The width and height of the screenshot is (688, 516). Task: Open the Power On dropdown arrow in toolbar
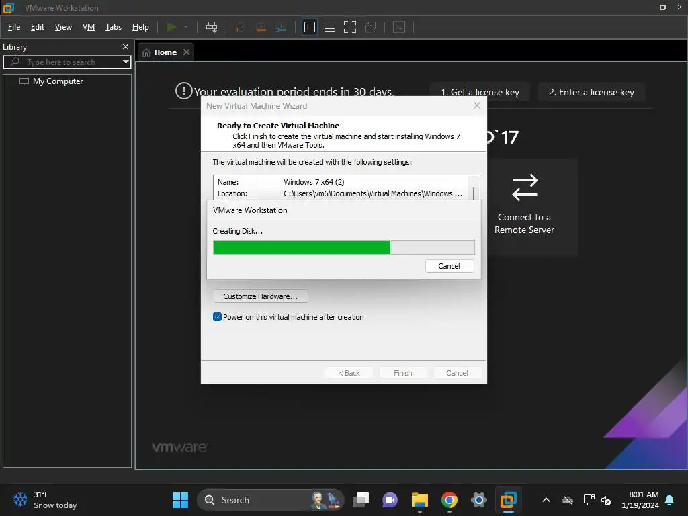click(x=186, y=27)
